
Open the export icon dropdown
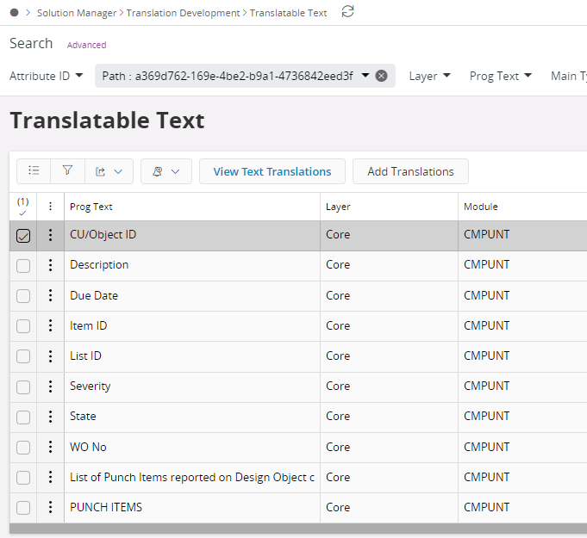coord(109,171)
